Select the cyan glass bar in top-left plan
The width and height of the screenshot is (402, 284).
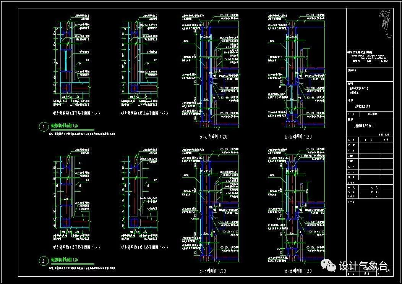(65, 61)
